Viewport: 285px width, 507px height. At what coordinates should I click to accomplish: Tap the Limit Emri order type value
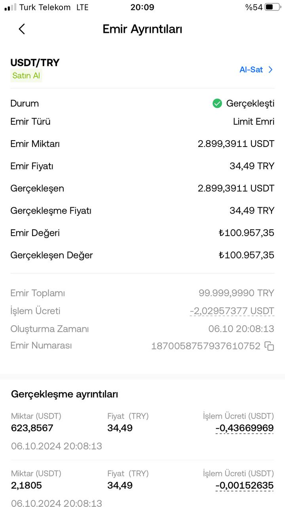[x=254, y=122]
